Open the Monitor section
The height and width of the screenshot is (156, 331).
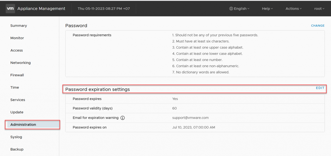pyautogui.click(x=17, y=38)
